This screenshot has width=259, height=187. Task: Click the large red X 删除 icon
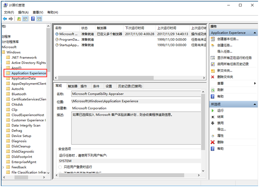pos(213,142)
